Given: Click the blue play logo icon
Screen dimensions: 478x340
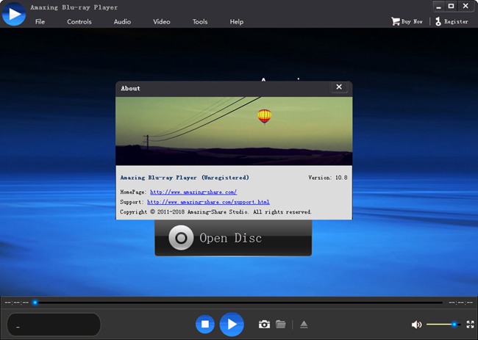Looking at the screenshot, I should pos(14,14).
